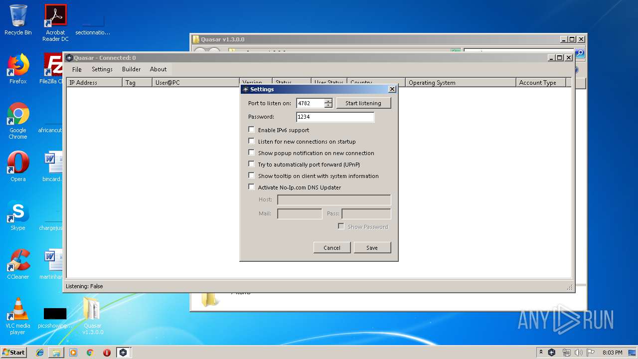Open media player taskbar icon
This screenshot has width=638, height=359.
point(73,353)
